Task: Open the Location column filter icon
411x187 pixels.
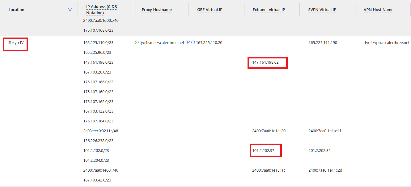Action: pyautogui.click(x=70, y=10)
